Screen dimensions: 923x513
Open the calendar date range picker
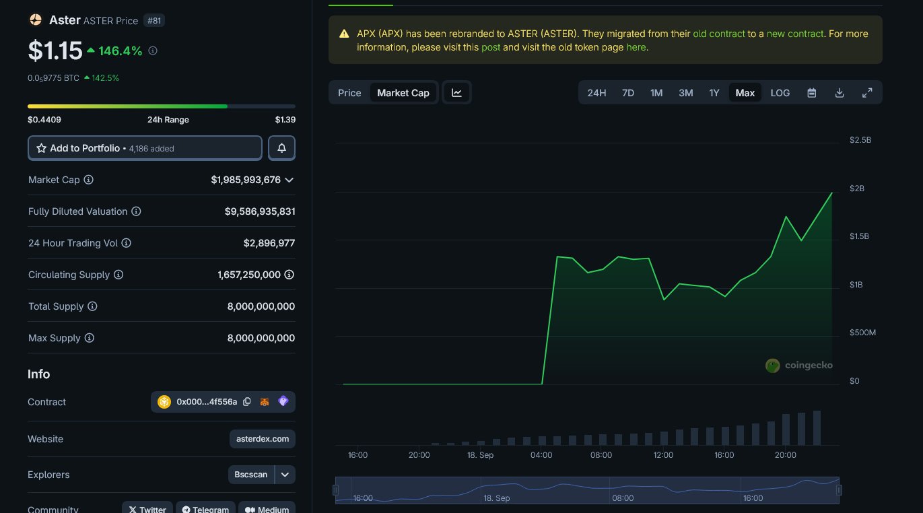pyautogui.click(x=812, y=93)
